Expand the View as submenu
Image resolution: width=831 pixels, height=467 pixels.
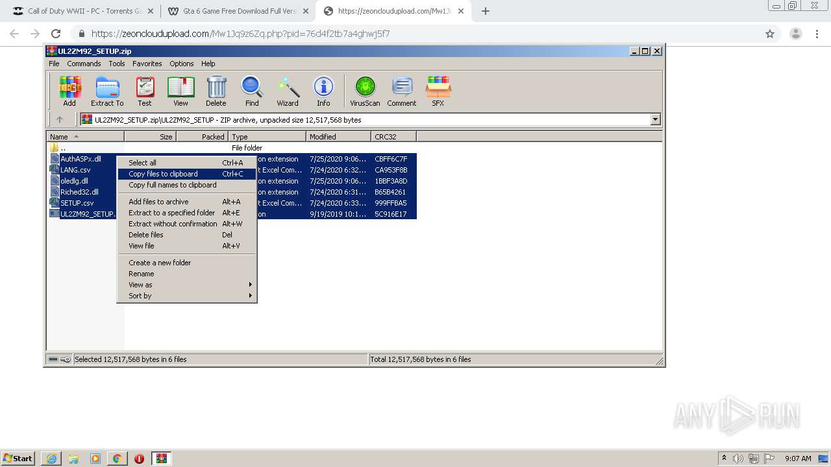click(187, 285)
